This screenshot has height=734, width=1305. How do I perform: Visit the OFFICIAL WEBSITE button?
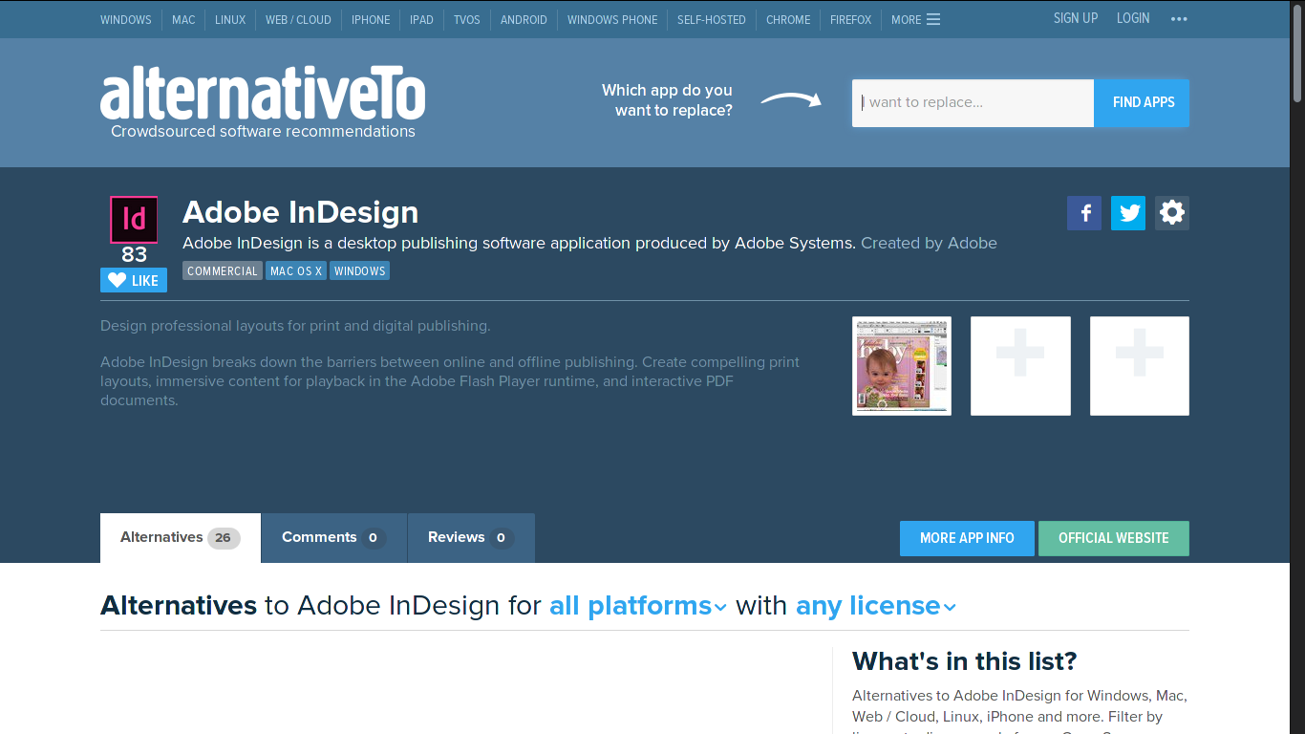pyautogui.click(x=1114, y=538)
